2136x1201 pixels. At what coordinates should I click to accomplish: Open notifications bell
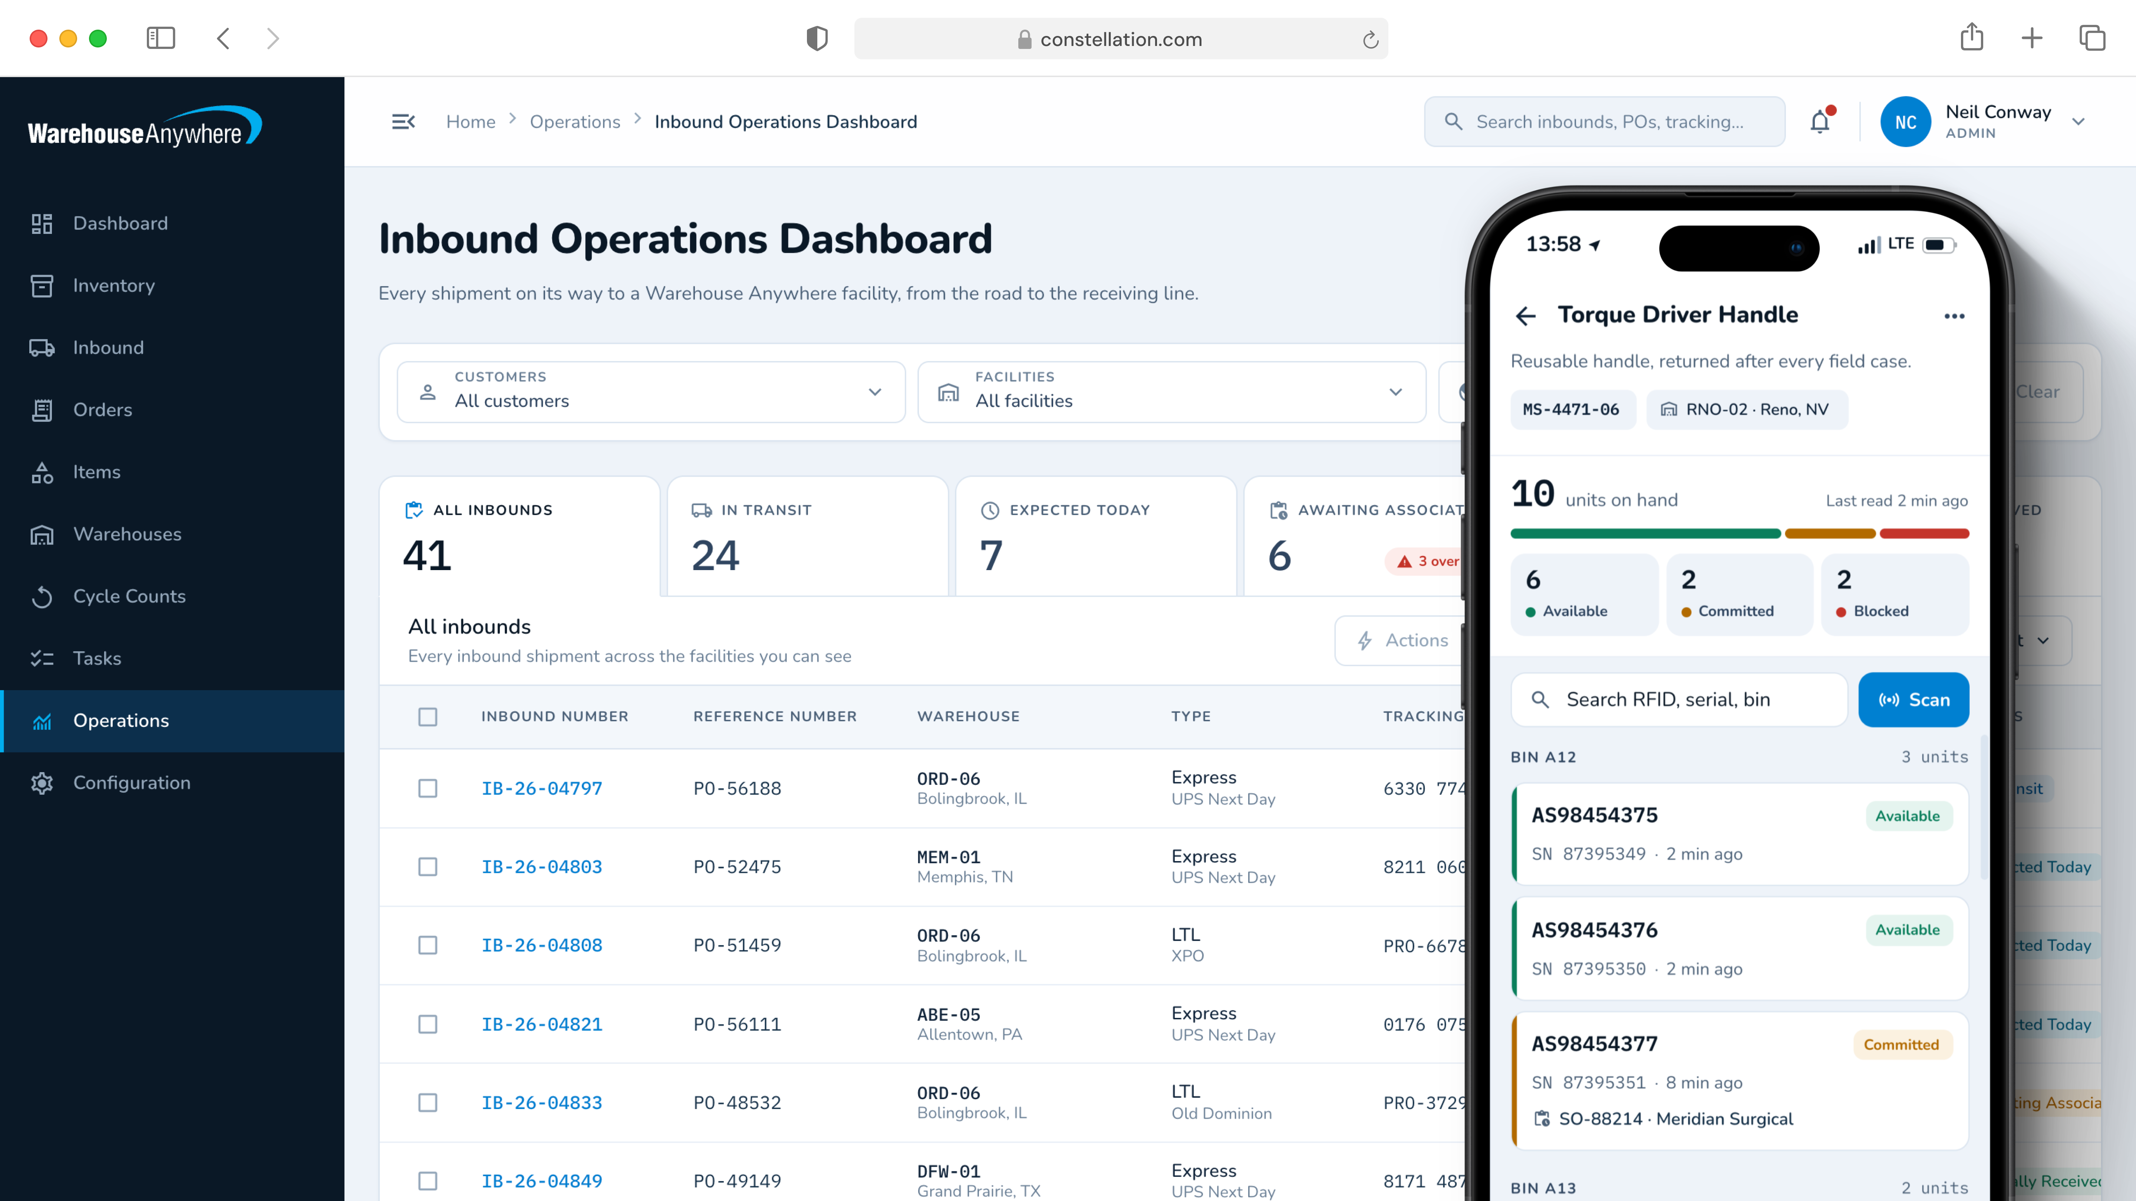[x=1820, y=122]
